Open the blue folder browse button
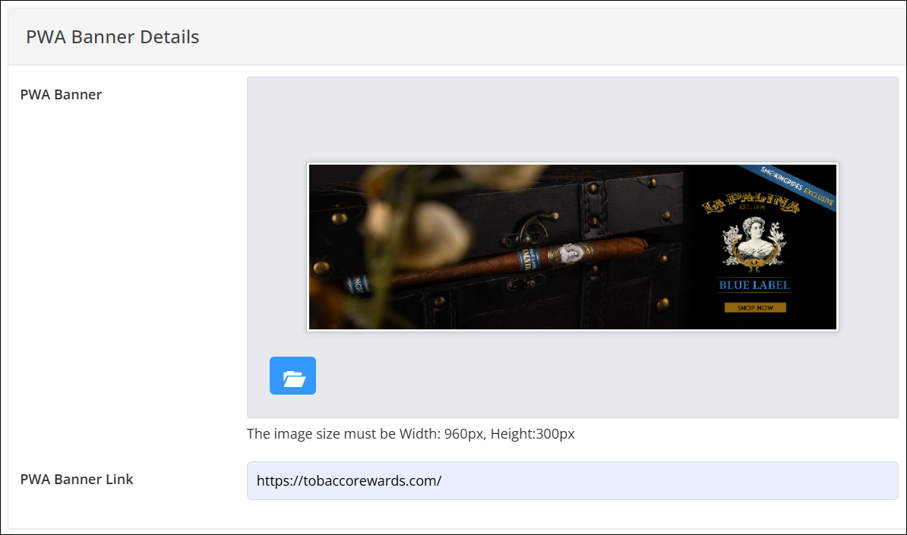Image resolution: width=907 pixels, height=535 pixels. [292, 376]
